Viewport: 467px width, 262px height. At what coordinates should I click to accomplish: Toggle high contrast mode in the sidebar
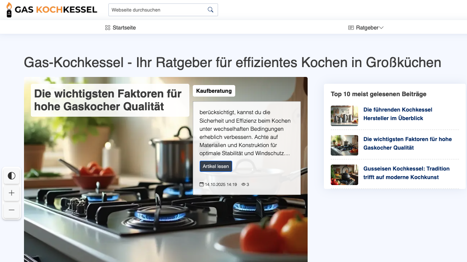click(x=12, y=176)
